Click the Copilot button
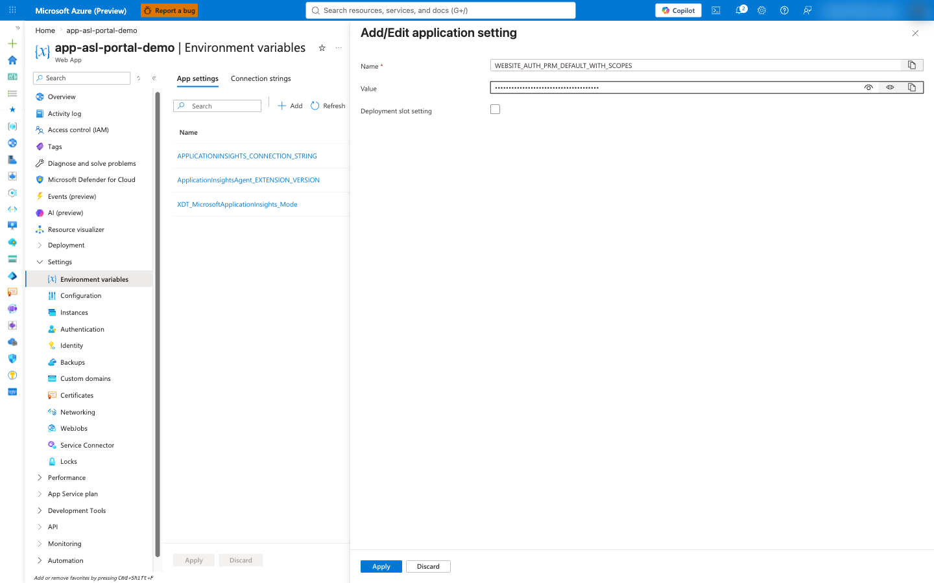Viewport: 934px width, 583px height. [x=678, y=10]
